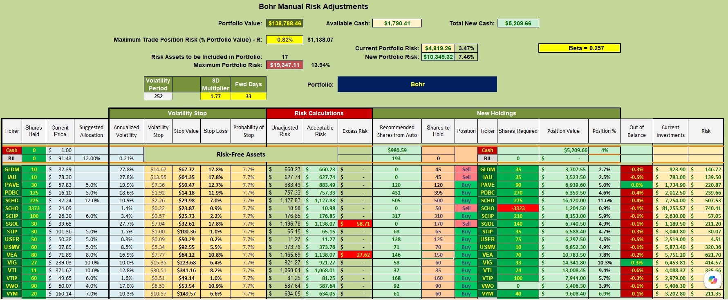Click SGOL excess risk value 58.71
728x300 pixels.
pos(355,224)
